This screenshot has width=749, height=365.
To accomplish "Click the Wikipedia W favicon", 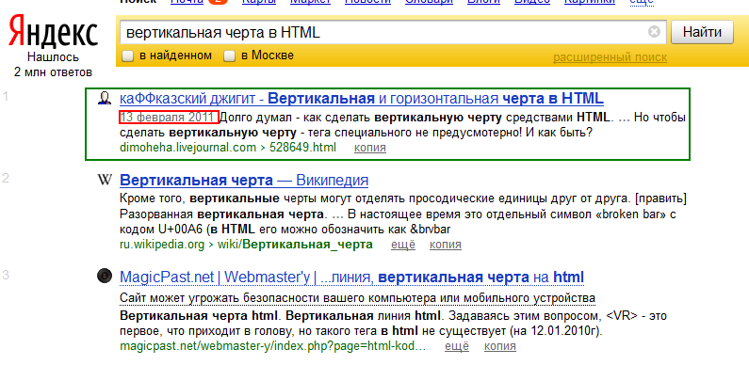I will click(x=105, y=180).
